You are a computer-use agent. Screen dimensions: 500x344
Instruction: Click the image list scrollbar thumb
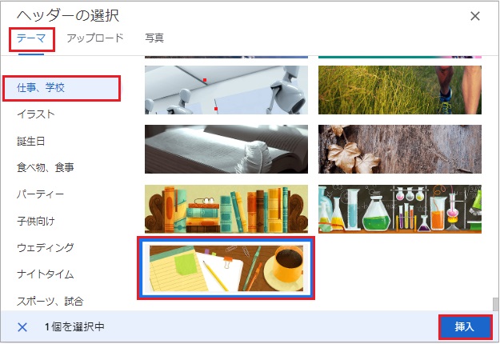tap(495, 304)
